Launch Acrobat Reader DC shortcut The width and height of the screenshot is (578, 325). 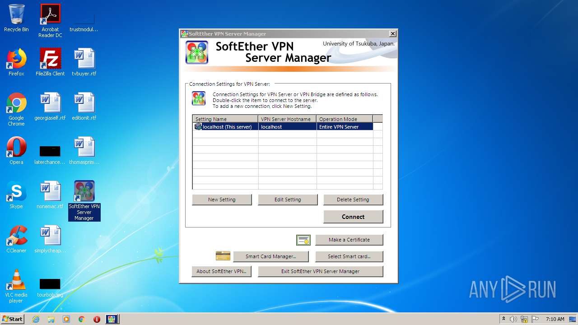click(x=50, y=21)
